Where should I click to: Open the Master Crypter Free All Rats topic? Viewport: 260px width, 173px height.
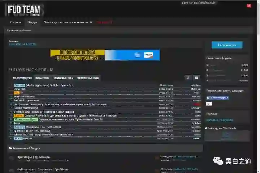point(49,85)
